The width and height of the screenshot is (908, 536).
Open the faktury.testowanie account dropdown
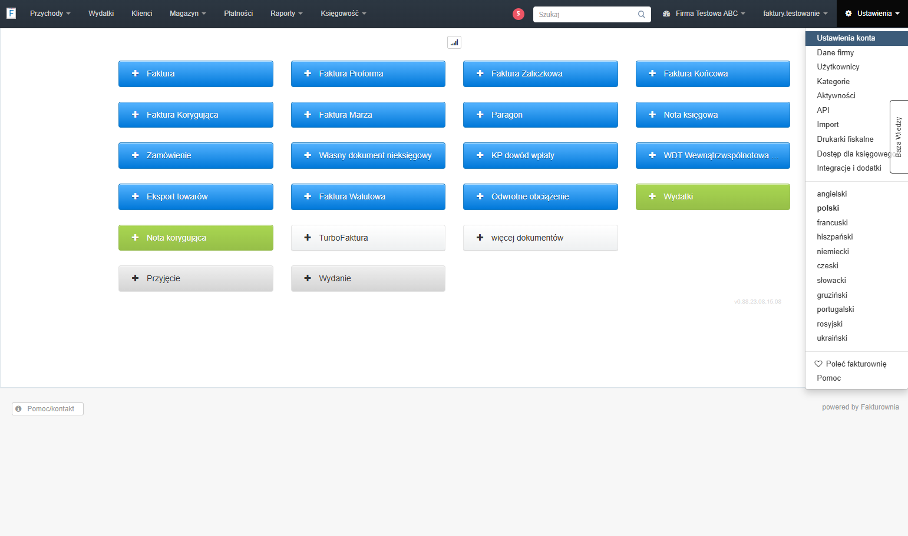point(795,14)
